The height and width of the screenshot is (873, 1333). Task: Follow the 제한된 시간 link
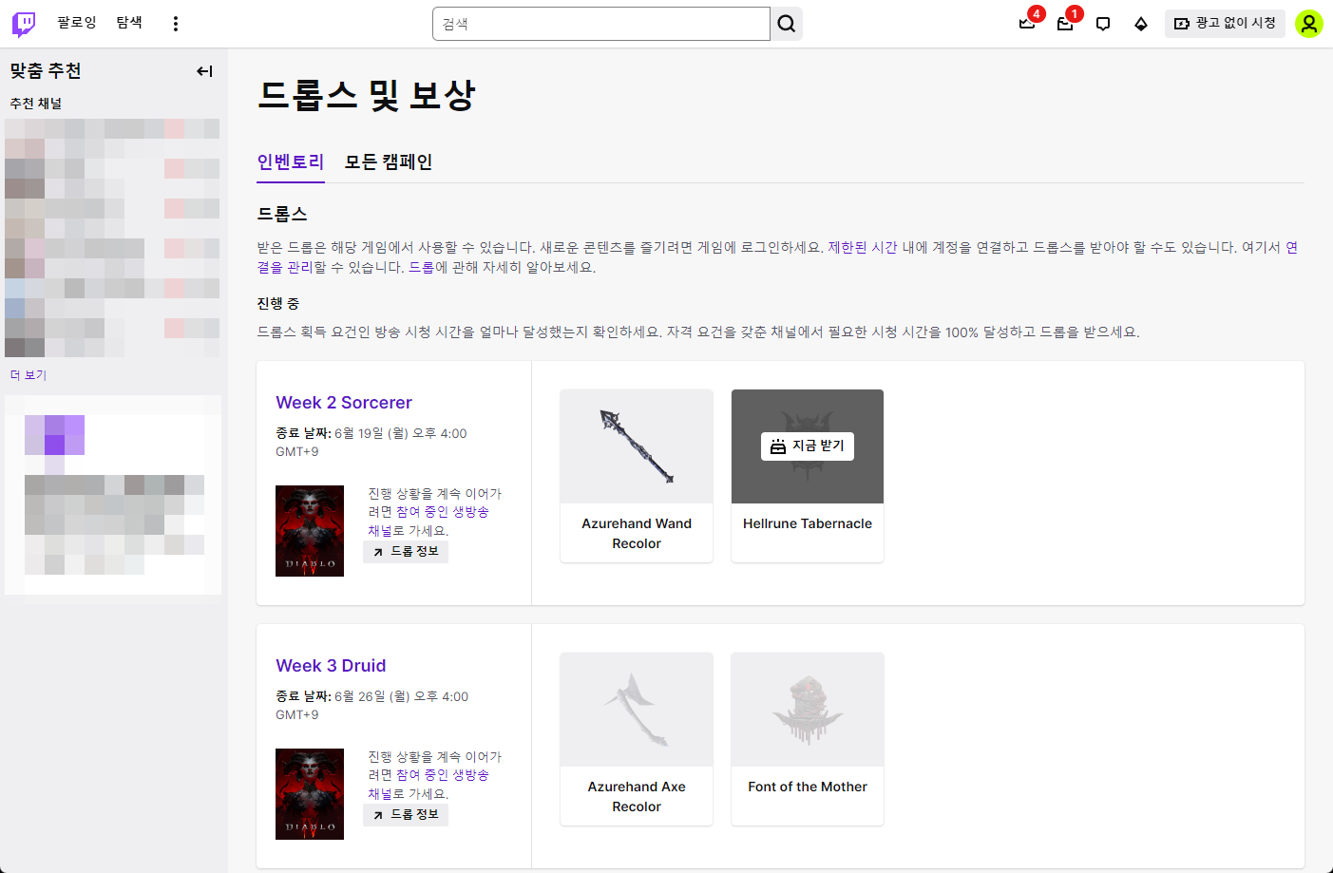(863, 247)
